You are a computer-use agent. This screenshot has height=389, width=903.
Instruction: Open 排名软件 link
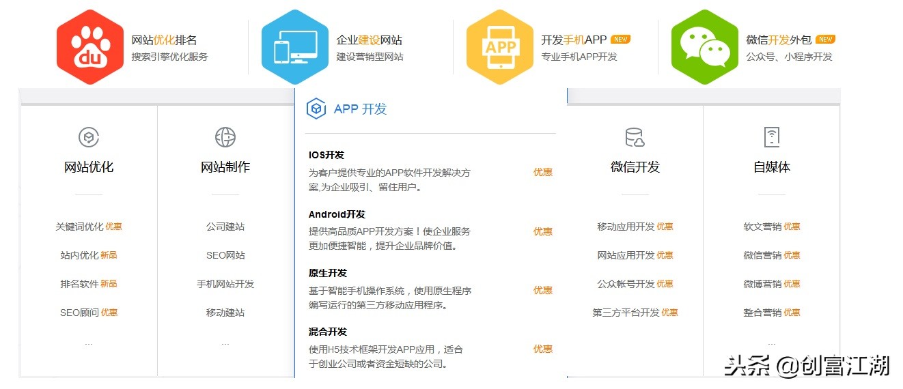click(79, 284)
